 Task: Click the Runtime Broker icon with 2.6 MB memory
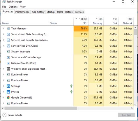click(8, 103)
